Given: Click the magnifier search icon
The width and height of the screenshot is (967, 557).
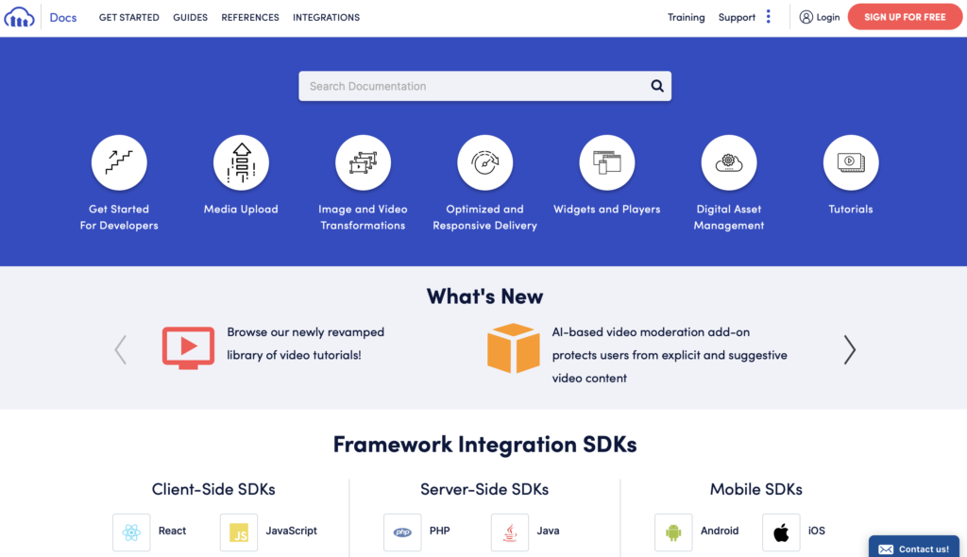Looking at the screenshot, I should [657, 86].
